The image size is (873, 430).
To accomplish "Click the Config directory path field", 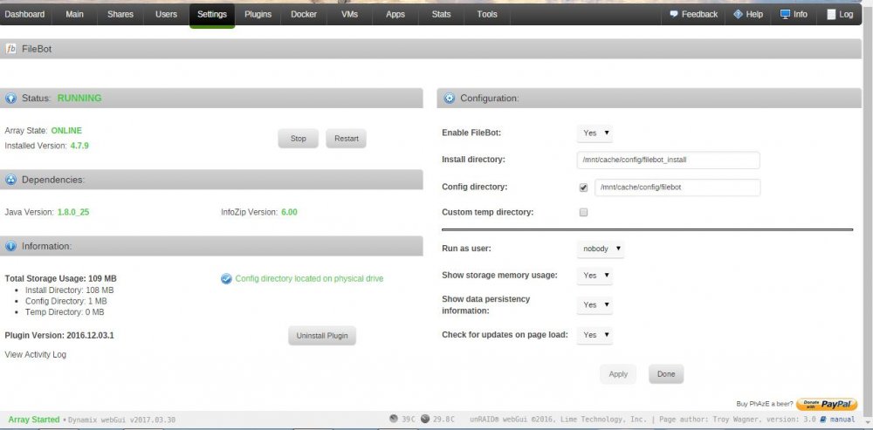I will click(x=677, y=188).
